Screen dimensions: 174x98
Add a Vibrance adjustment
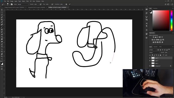click(162, 37)
